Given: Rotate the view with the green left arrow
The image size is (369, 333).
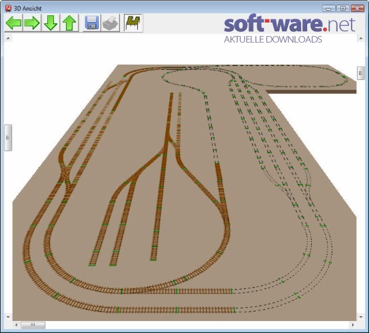Looking at the screenshot, I should (x=13, y=23).
